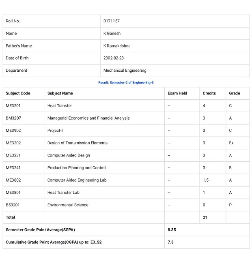Screen dimensions: 252x253
Task: Click the Grade column header
Action: pos(235,93)
